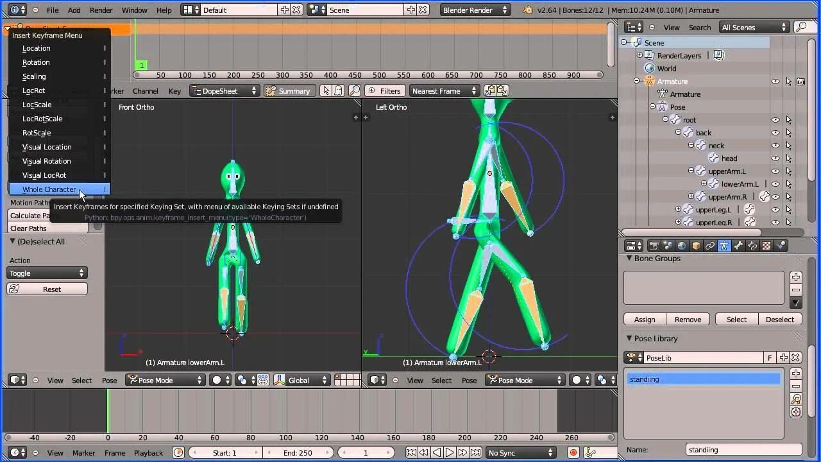Toggle the preview range clock button
The height and width of the screenshot is (462, 821).
[x=178, y=453]
